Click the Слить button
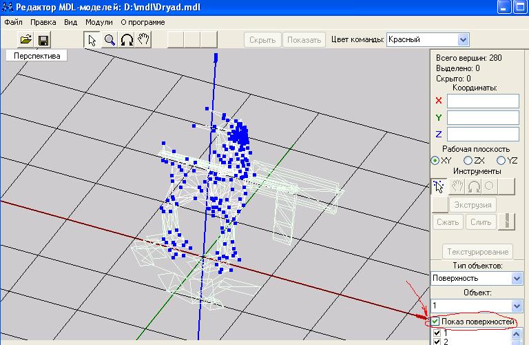The width and height of the screenshot is (529, 345). pos(481,222)
